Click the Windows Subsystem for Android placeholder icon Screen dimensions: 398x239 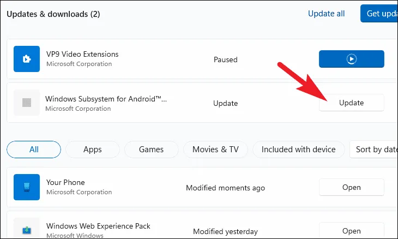pos(27,103)
